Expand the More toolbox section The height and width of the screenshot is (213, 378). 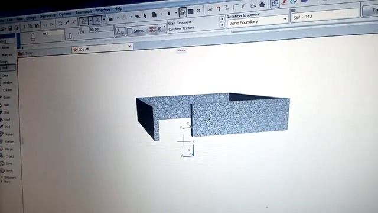pos(5,182)
